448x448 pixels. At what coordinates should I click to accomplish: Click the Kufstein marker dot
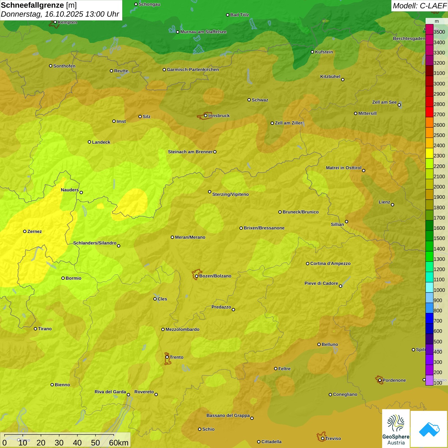312,52
